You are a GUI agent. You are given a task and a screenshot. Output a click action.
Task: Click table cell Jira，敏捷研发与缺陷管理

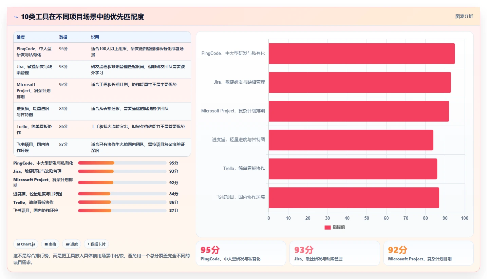[34, 69]
